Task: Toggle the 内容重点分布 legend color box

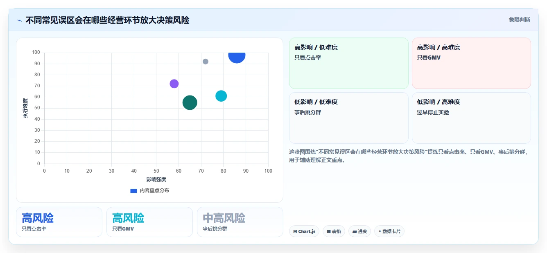Action: pyautogui.click(x=133, y=191)
